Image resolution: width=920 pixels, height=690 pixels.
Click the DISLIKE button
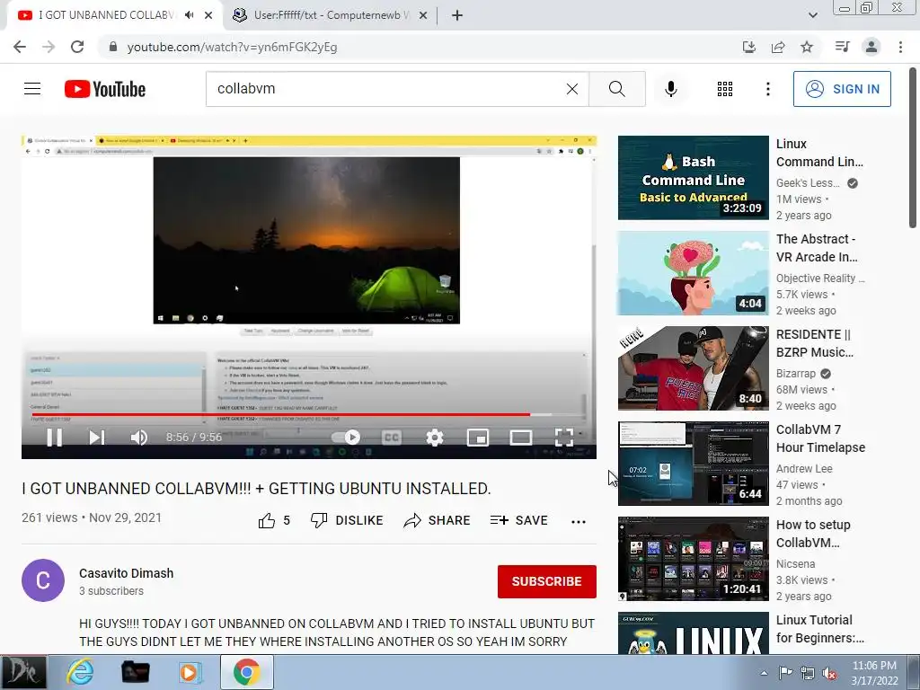tap(347, 520)
